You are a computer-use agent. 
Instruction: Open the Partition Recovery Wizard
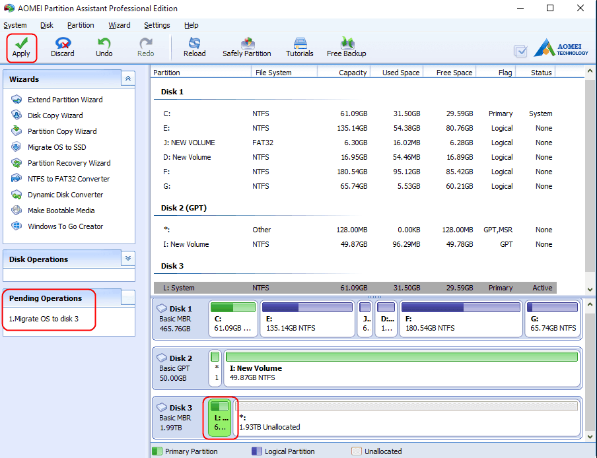[69, 163]
